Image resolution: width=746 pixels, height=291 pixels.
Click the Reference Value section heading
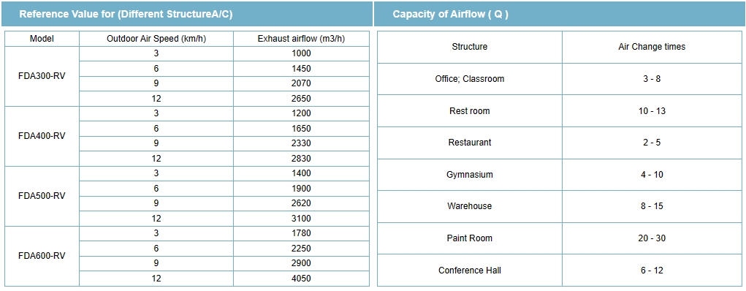(126, 14)
